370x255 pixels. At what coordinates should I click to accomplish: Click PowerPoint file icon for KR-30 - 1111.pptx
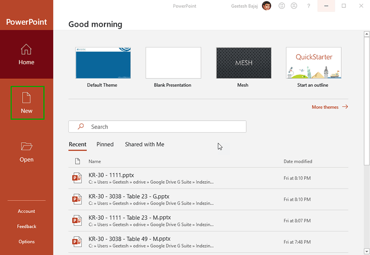tap(77, 178)
